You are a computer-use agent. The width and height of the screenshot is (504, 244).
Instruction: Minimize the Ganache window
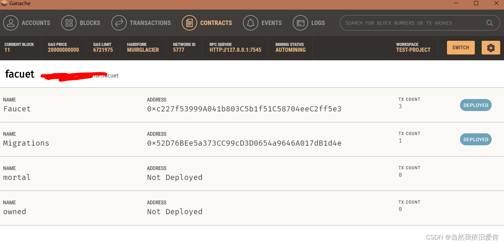click(x=456, y=3)
